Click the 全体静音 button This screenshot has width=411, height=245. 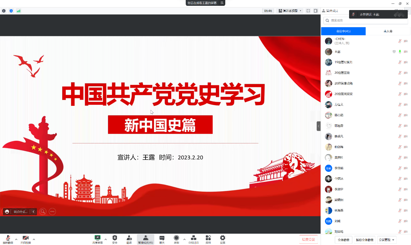coord(343,240)
